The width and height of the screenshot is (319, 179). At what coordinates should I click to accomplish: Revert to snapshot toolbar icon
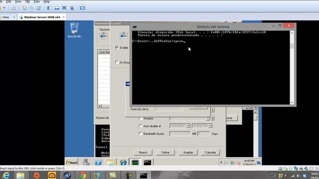[x=31, y=8]
